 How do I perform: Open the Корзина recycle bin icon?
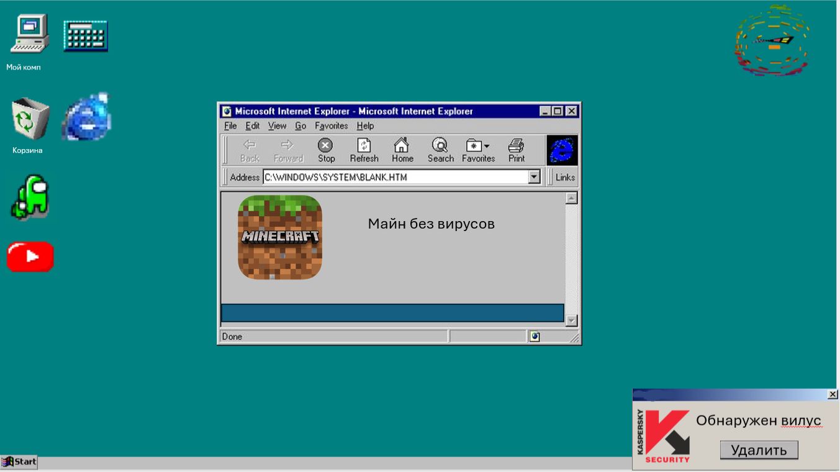(30, 118)
